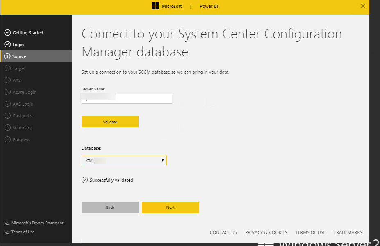Select the Summary step label

(22, 128)
